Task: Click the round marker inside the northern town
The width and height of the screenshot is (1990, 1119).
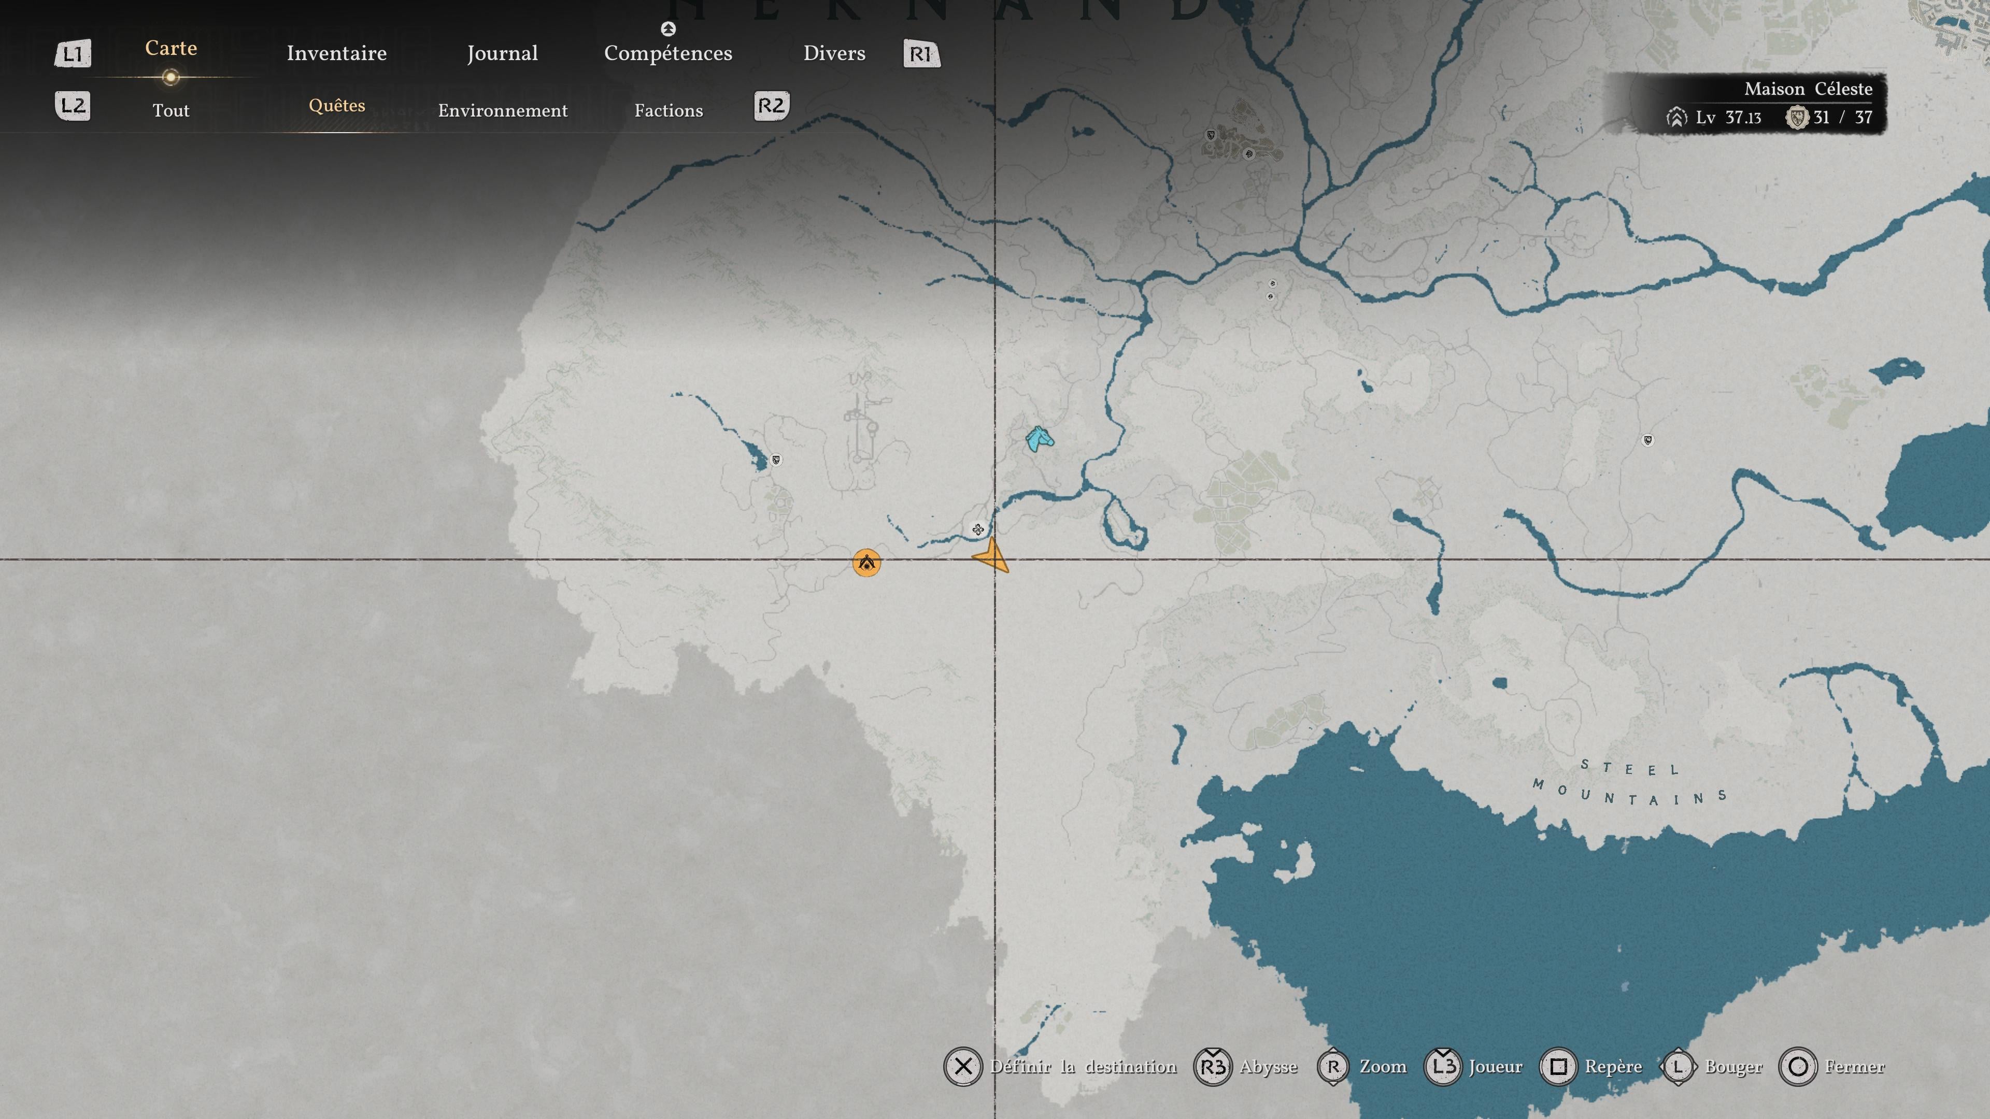Action: 1248,154
